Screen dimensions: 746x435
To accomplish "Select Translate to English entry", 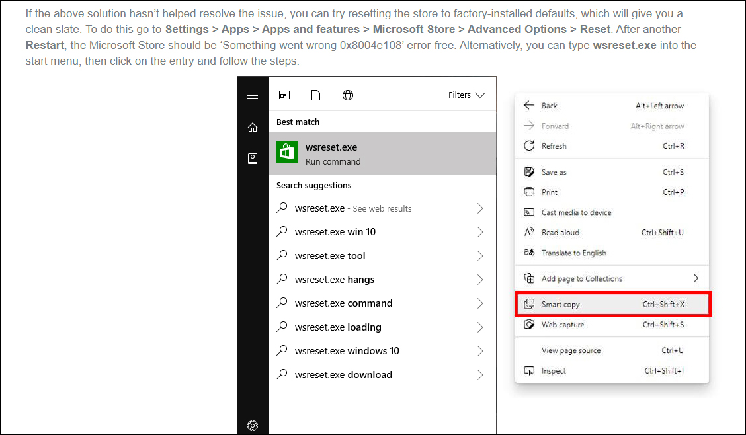I will pos(612,253).
